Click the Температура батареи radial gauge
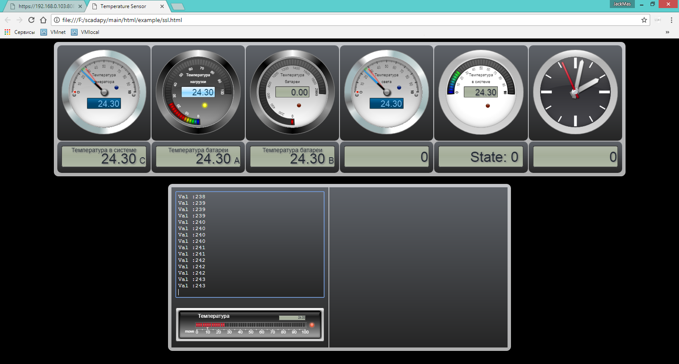The width and height of the screenshot is (679, 364). [x=292, y=92]
